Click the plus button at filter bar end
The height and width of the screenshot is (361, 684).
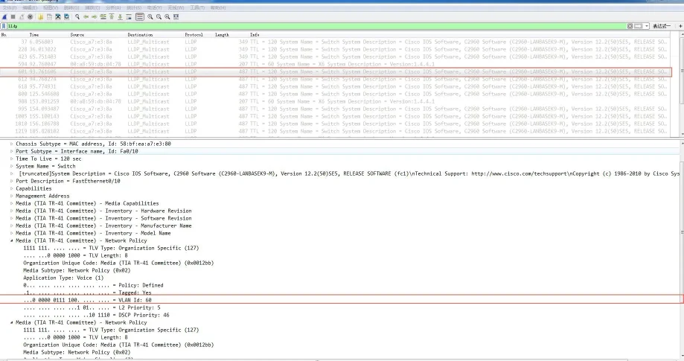[x=679, y=26]
